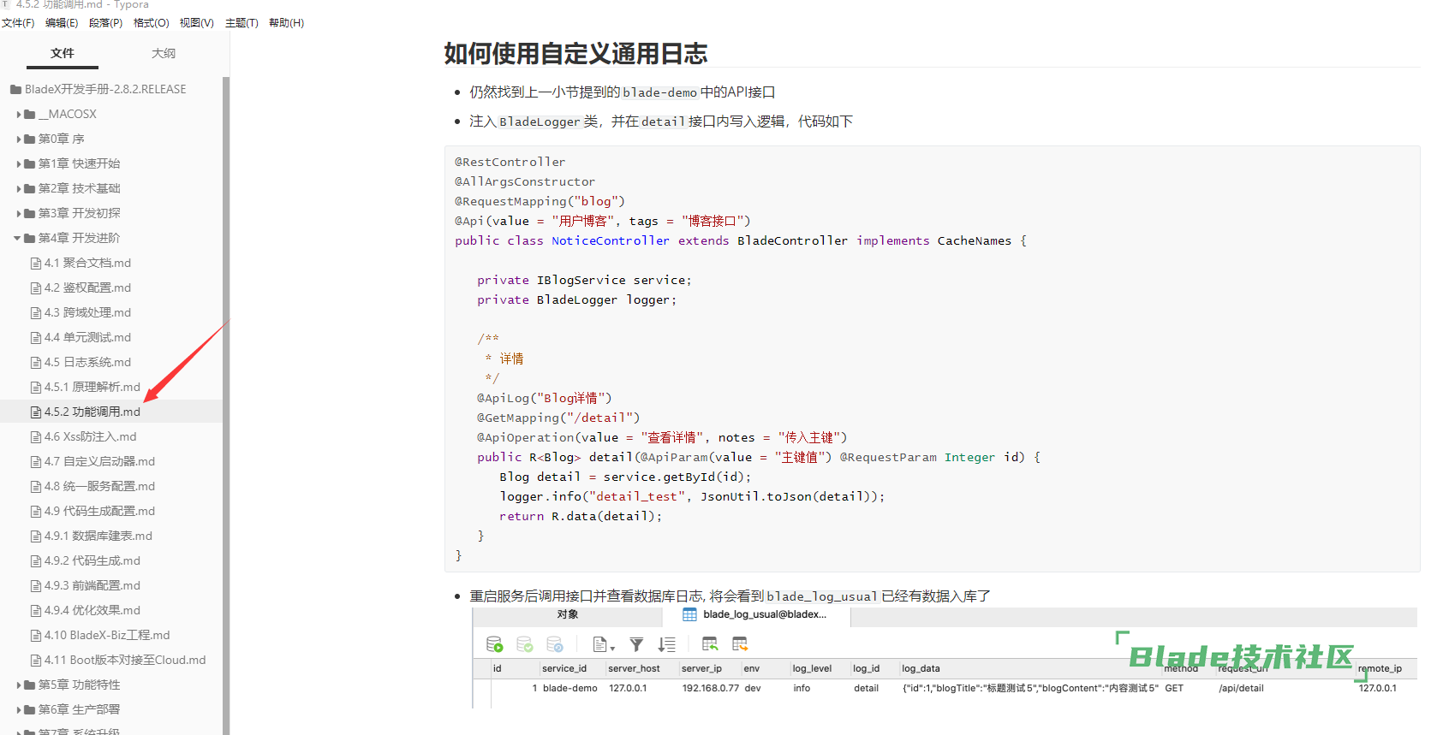Open 4.1 聚合文档.md file

tap(87, 264)
